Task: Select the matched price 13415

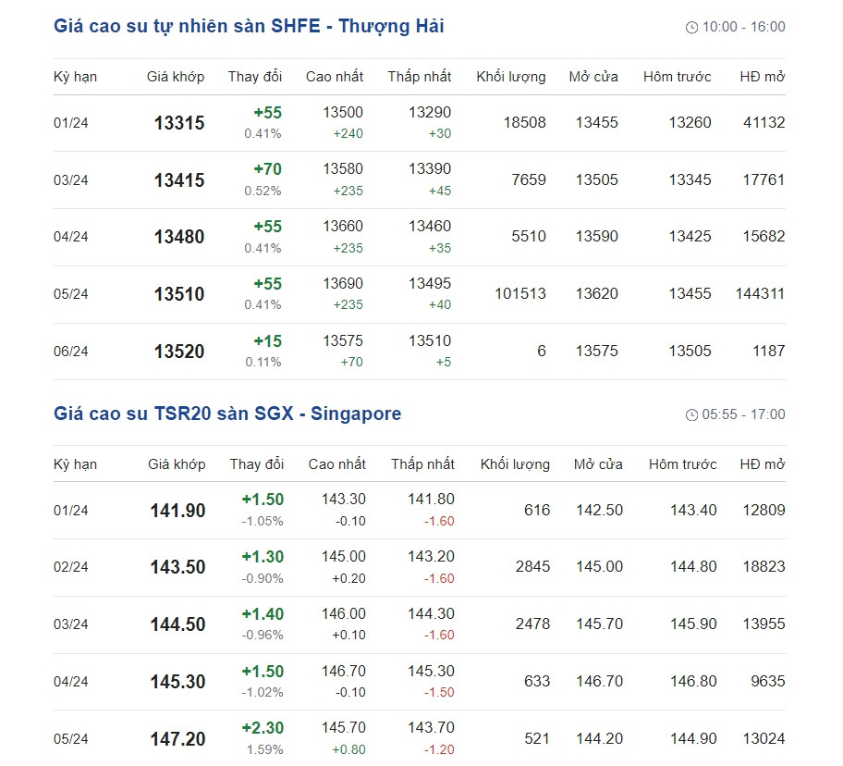Action: click(x=179, y=180)
